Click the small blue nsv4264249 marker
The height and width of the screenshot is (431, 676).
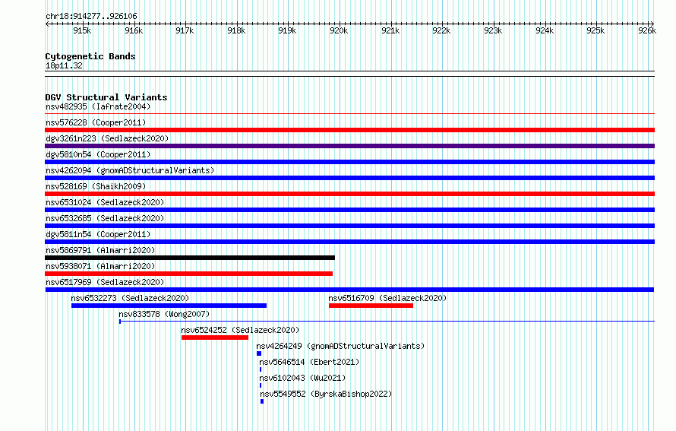259,353
